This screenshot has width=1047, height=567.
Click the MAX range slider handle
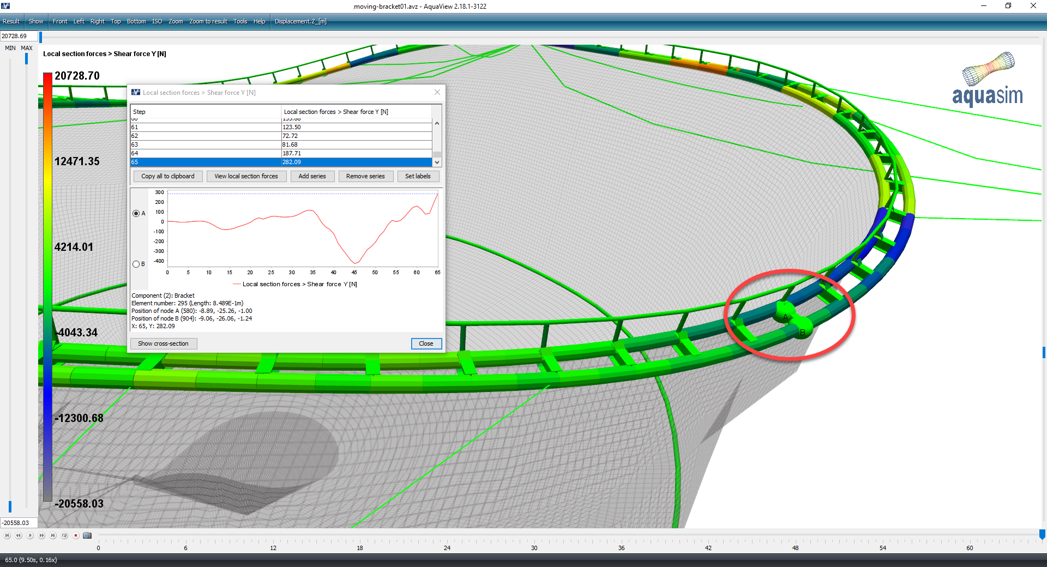coord(26,58)
